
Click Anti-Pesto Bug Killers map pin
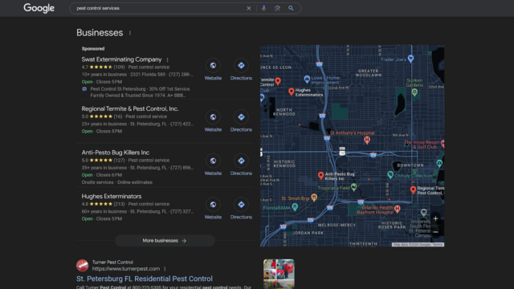pyautogui.click(x=321, y=176)
